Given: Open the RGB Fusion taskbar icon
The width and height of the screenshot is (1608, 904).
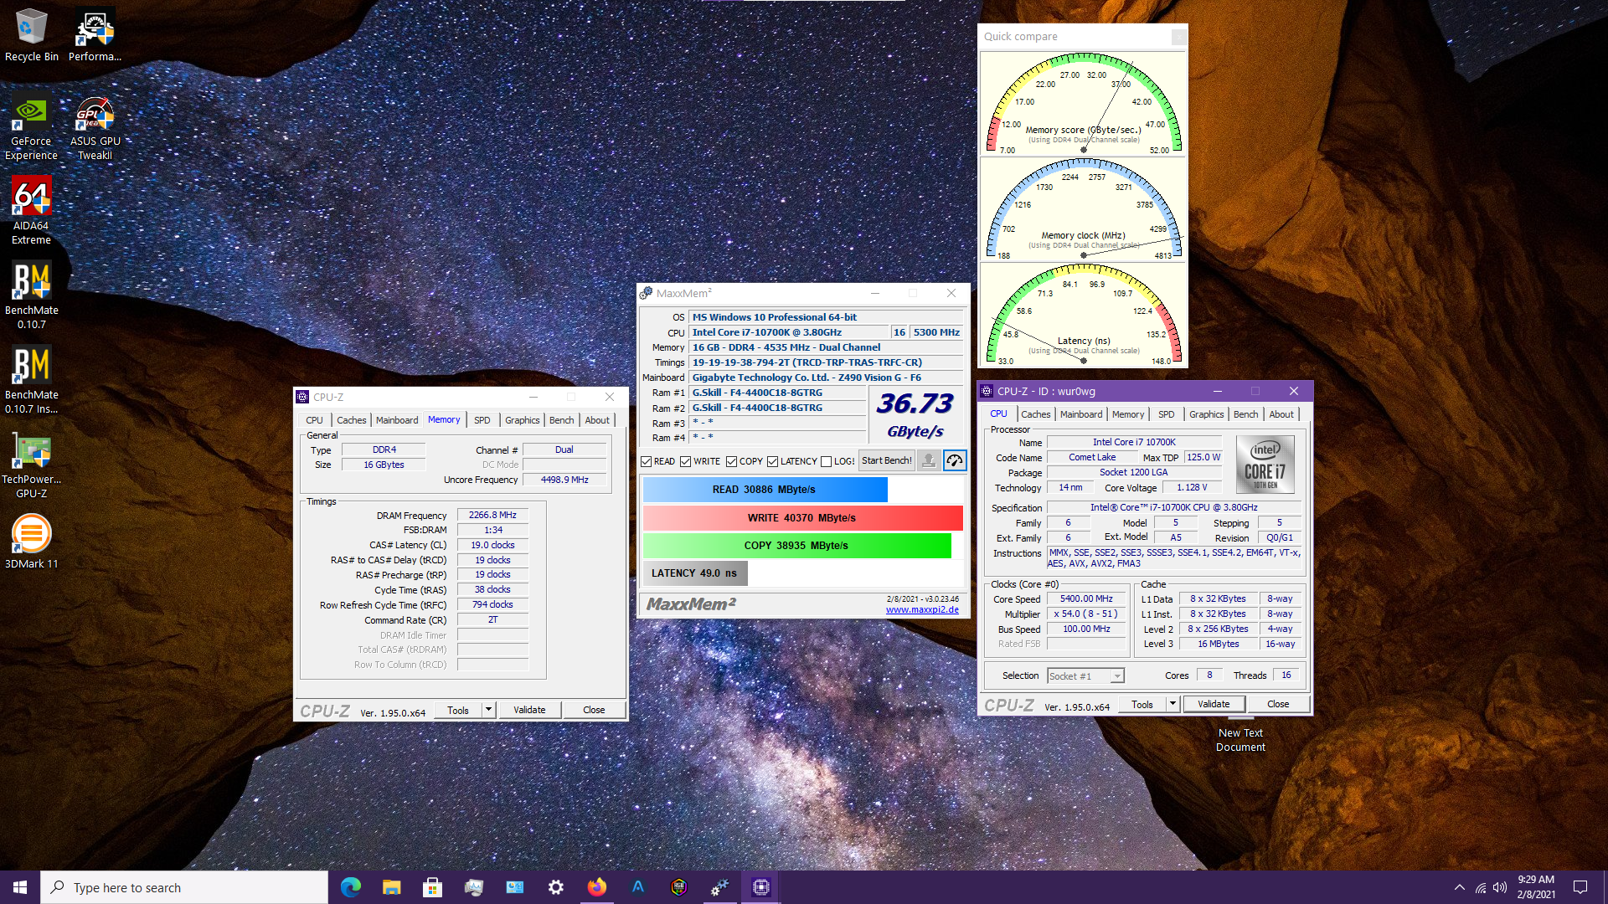Looking at the screenshot, I should pyautogui.click(x=678, y=887).
